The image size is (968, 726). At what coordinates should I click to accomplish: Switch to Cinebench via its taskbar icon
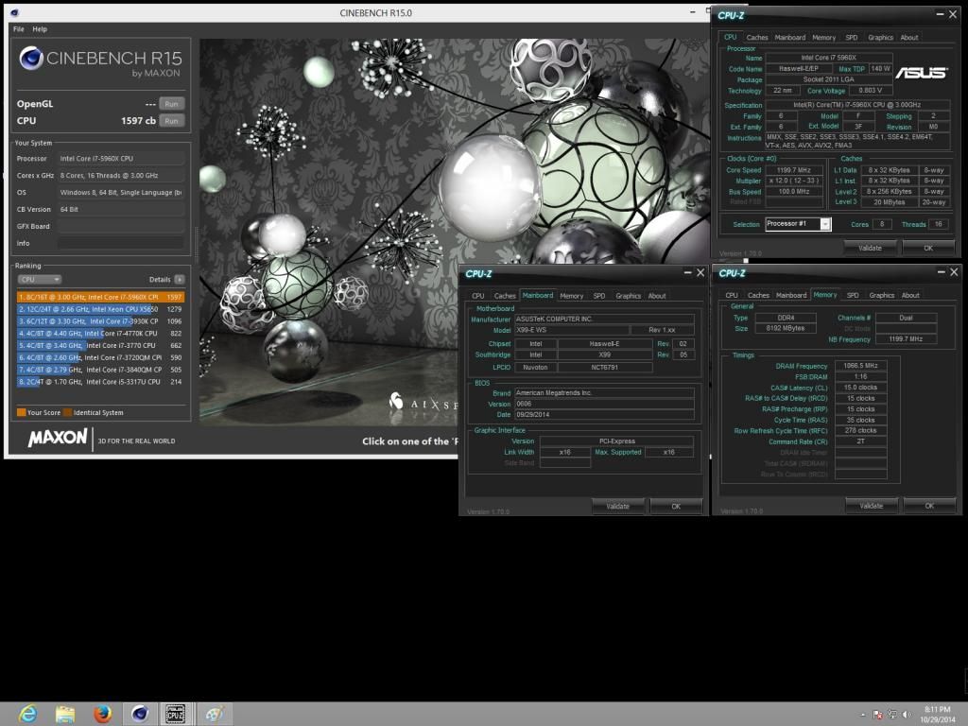pyautogui.click(x=140, y=715)
